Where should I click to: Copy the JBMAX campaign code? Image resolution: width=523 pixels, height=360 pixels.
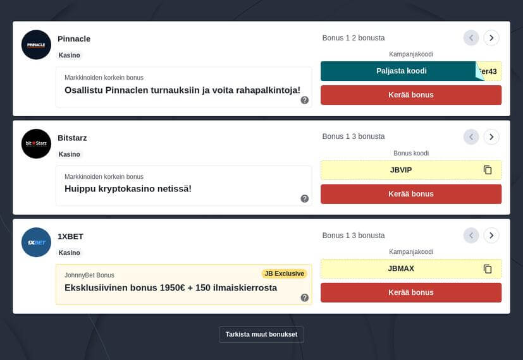tap(488, 268)
